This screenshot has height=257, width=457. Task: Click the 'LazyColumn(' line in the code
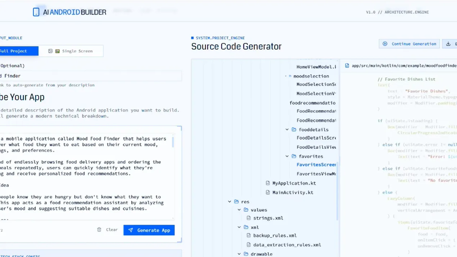[401, 198]
